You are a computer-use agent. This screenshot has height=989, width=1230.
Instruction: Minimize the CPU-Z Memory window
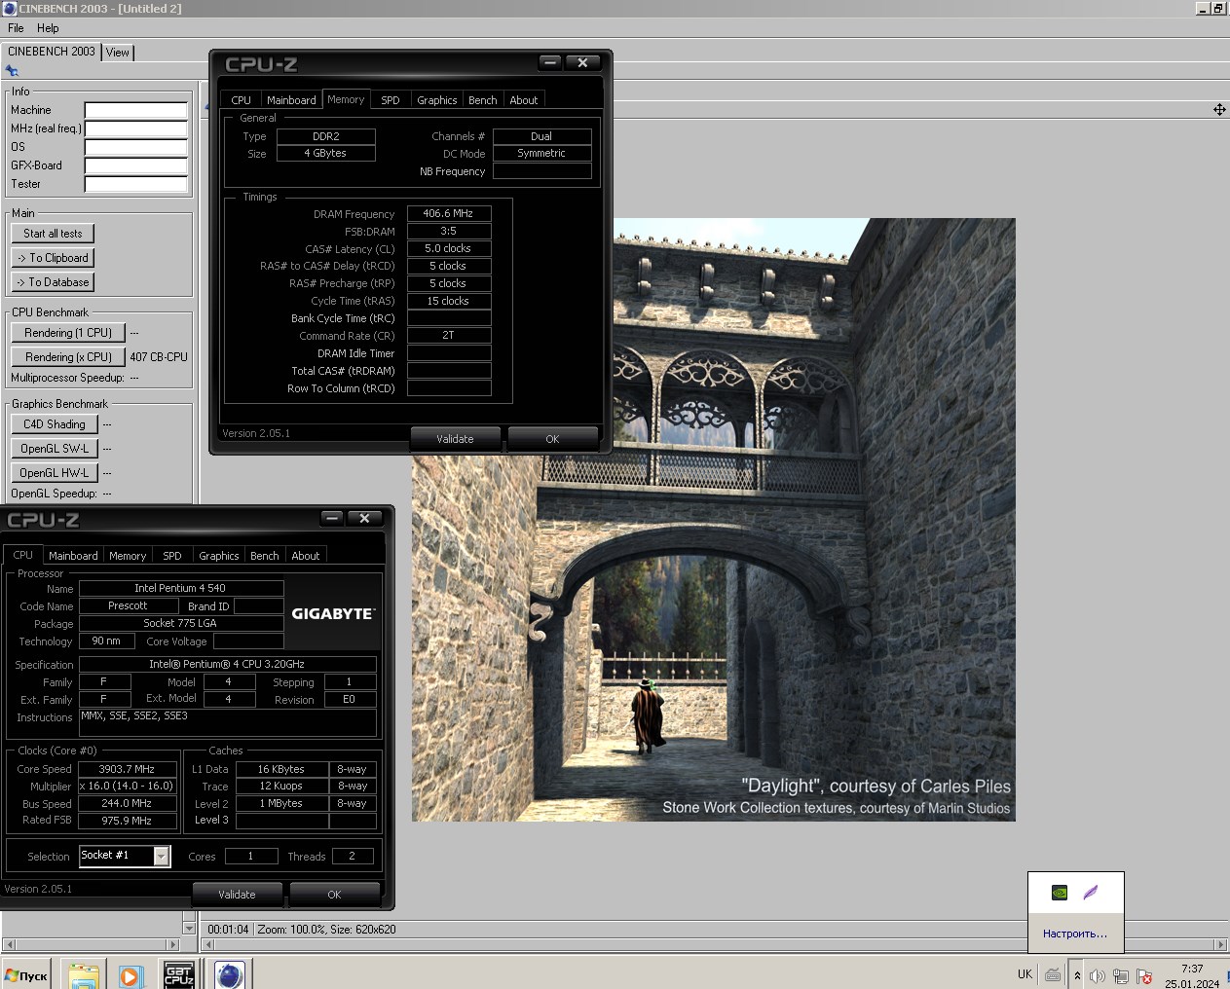tap(550, 62)
